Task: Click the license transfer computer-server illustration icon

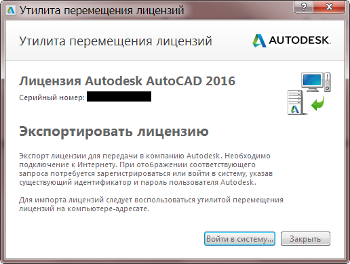Action: [309, 93]
